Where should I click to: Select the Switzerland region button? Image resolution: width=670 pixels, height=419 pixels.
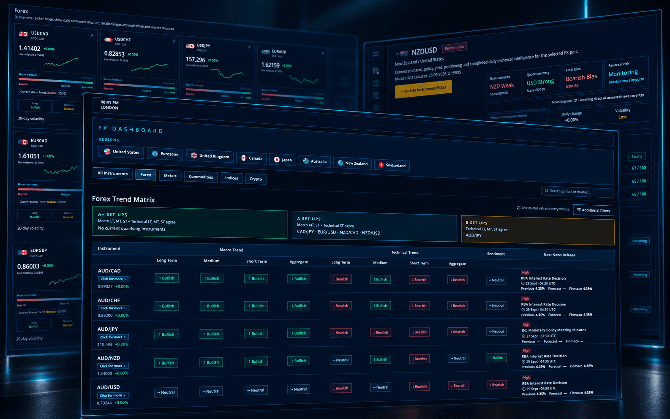point(392,165)
